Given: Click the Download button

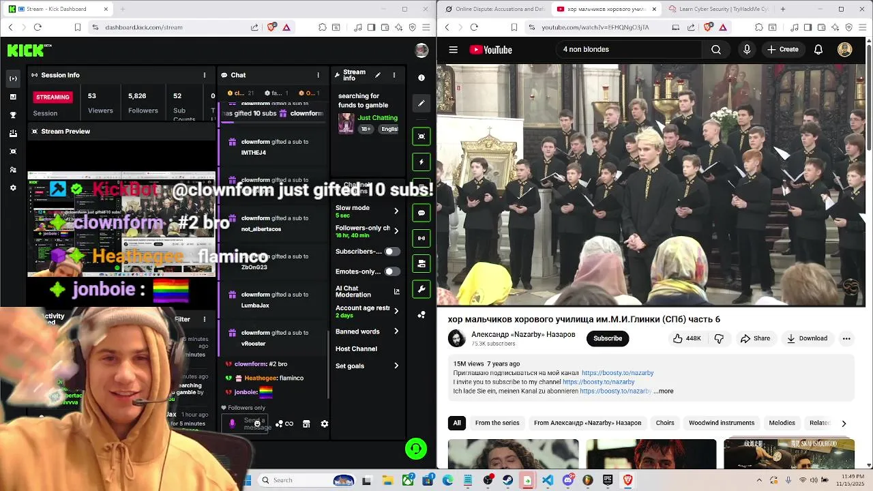Looking at the screenshot, I should (807, 338).
